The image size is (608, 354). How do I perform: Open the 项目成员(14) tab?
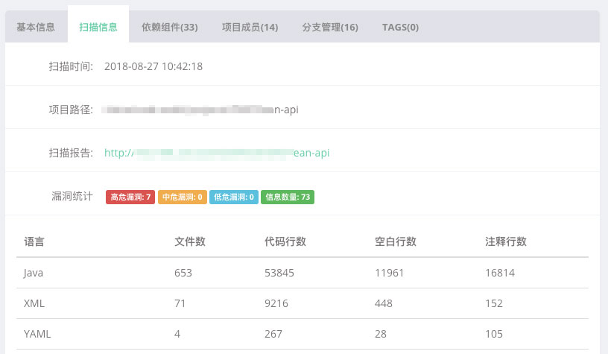(x=250, y=27)
